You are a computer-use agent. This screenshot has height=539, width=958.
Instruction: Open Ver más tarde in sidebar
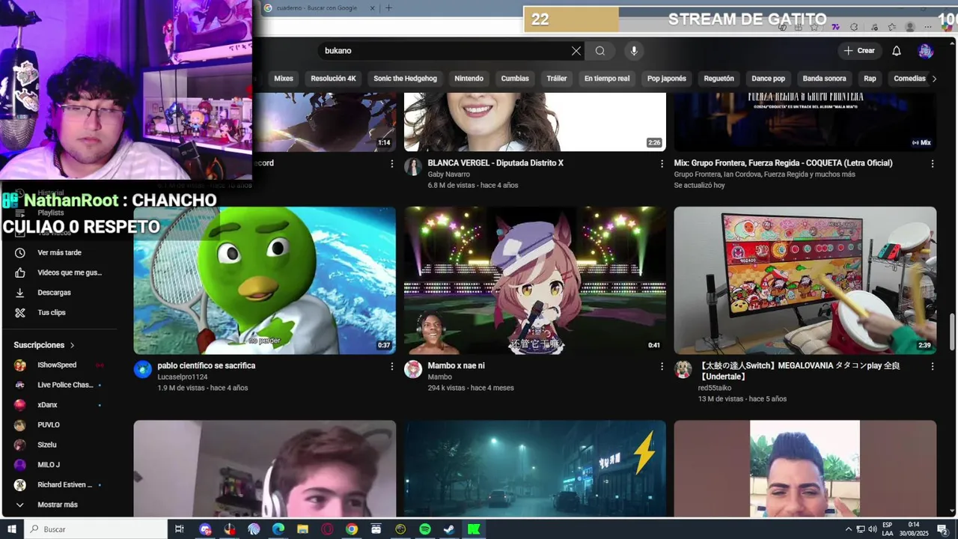tap(59, 253)
